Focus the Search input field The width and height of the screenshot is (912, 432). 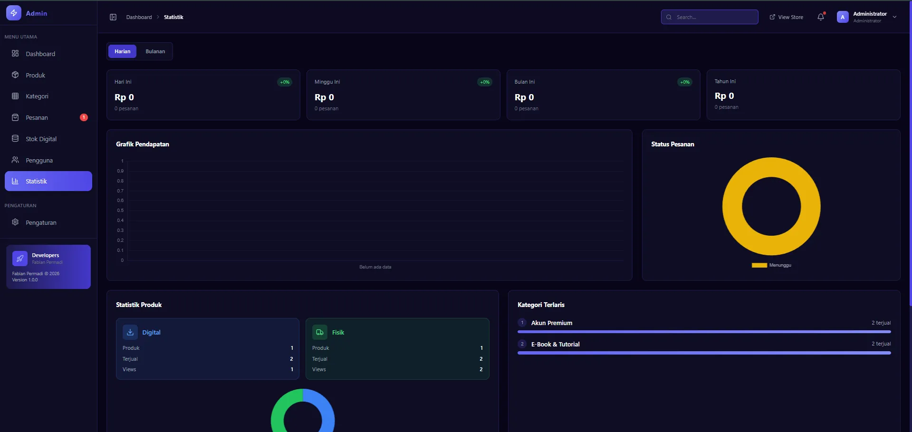pyautogui.click(x=714, y=17)
